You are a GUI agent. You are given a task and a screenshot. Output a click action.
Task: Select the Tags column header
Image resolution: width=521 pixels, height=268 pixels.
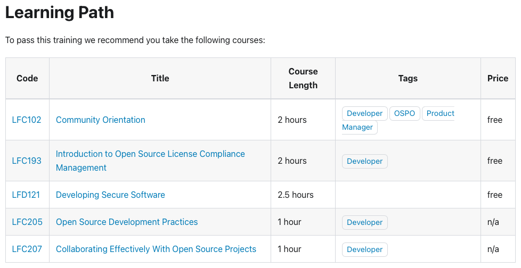pyautogui.click(x=408, y=78)
